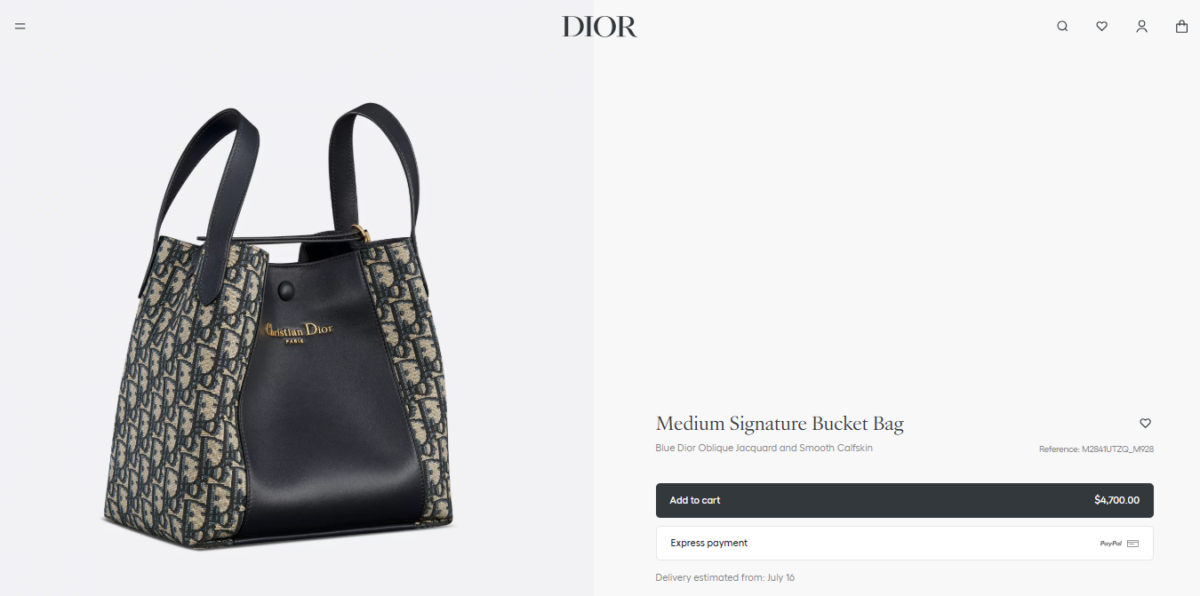Select the credit card payment icon
Image resolution: width=1200 pixels, height=596 pixels.
tap(1132, 544)
